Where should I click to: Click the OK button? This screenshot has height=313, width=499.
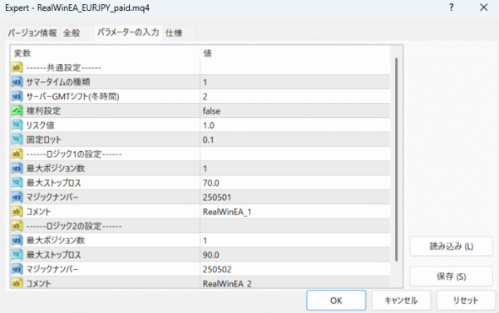[x=336, y=301]
